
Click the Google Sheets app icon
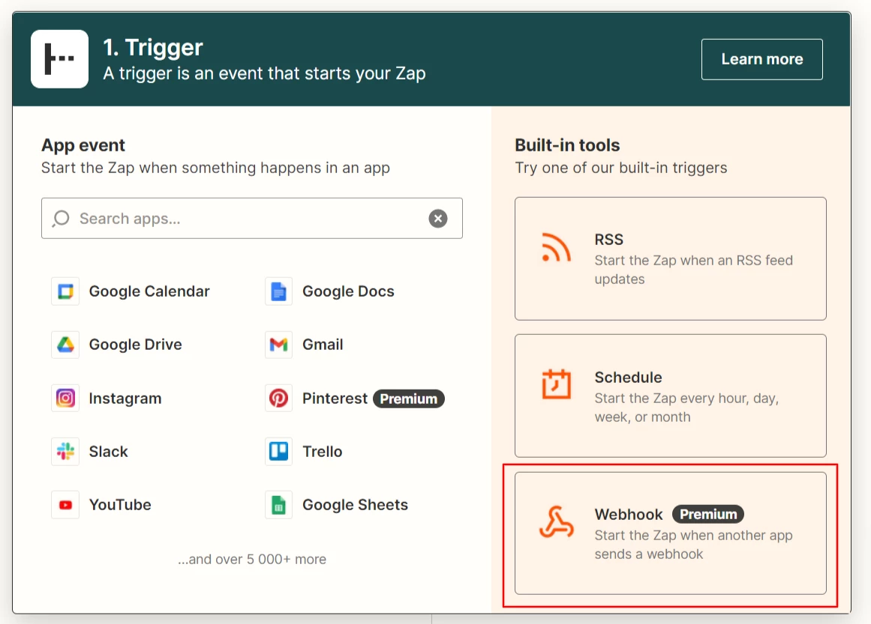point(278,505)
